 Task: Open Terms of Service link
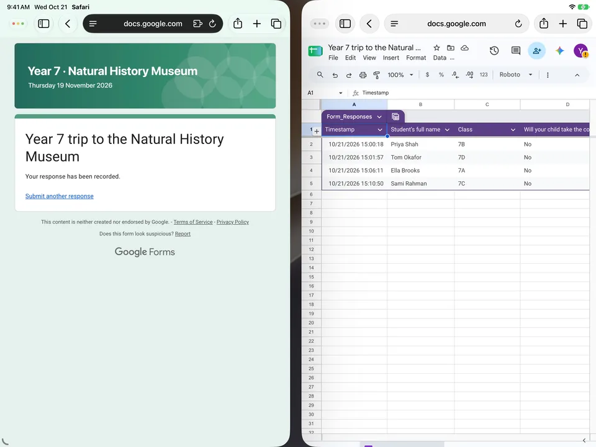[x=193, y=222]
